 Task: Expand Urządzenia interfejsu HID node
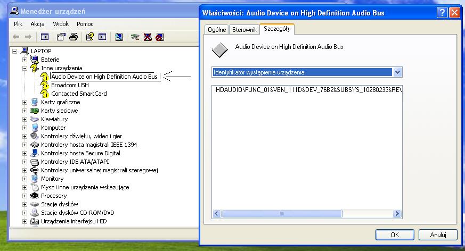pos(25,221)
